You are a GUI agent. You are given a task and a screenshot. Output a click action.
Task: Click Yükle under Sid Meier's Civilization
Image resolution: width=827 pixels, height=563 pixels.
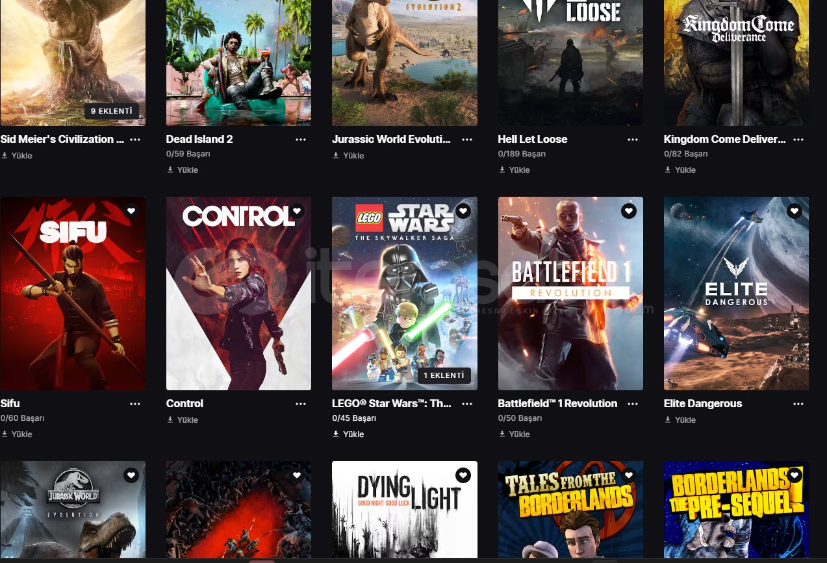click(17, 156)
